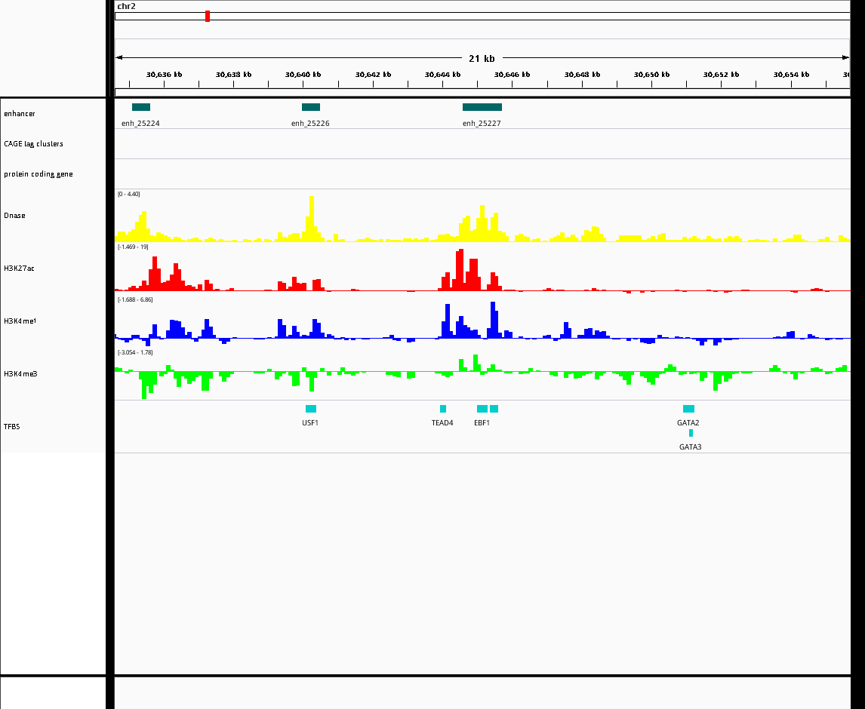Click the enh_25224 enhancer feature block
865x709 pixels.
(x=141, y=107)
